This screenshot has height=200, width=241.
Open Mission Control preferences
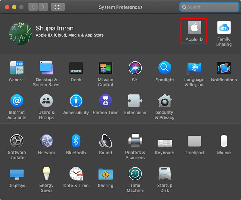click(x=105, y=68)
